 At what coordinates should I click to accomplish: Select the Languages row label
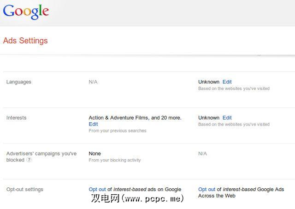pyautogui.click(x=19, y=82)
